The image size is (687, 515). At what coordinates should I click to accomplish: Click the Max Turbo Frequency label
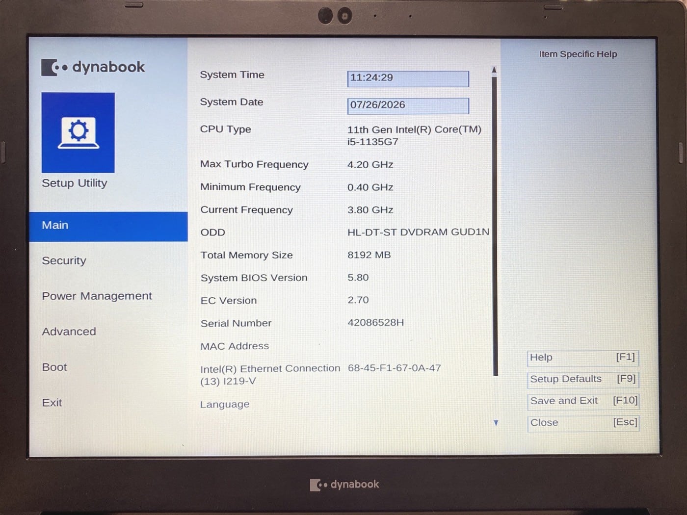pos(254,165)
